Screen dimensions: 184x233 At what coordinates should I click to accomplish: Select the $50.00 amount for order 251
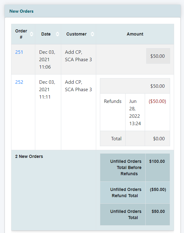[158, 56]
